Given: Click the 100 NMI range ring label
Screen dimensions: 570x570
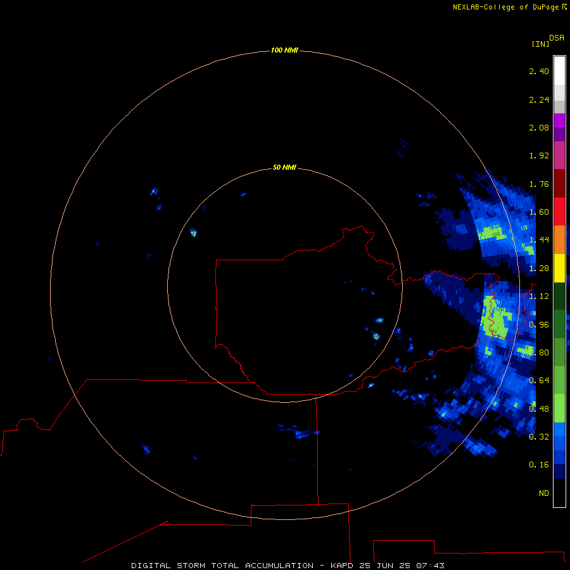Looking at the screenshot, I should tap(284, 50).
